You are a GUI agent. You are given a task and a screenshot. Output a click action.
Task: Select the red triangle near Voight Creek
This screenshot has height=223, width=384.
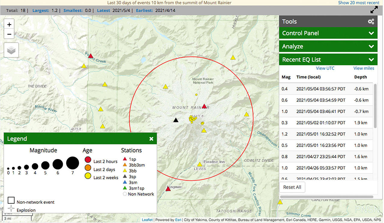(91, 56)
